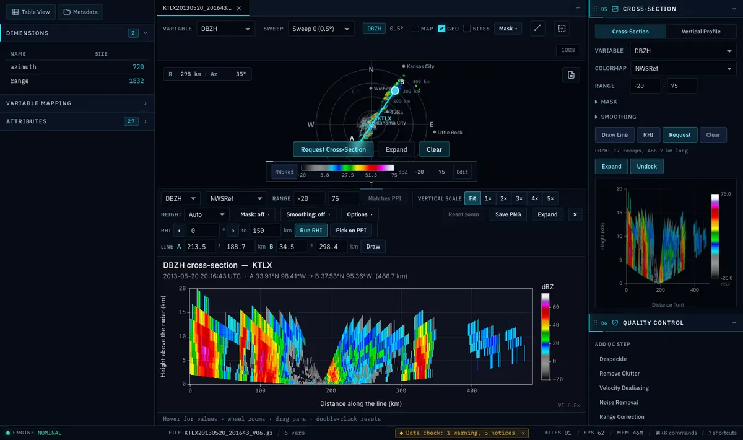This screenshot has height=440, width=743.
Task: Activate the region select box icon
Action: pos(562,29)
